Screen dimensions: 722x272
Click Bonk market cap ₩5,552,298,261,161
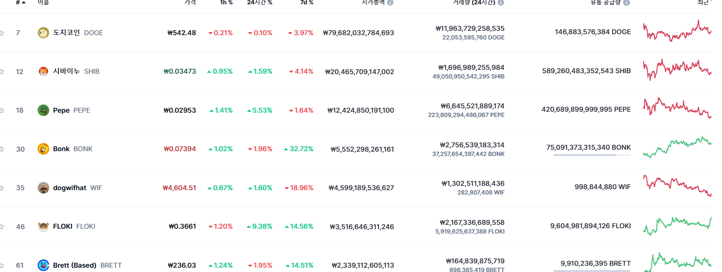tap(362, 149)
